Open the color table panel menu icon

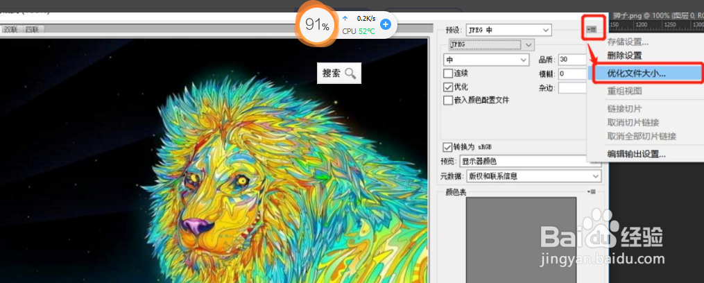[592, 192]
